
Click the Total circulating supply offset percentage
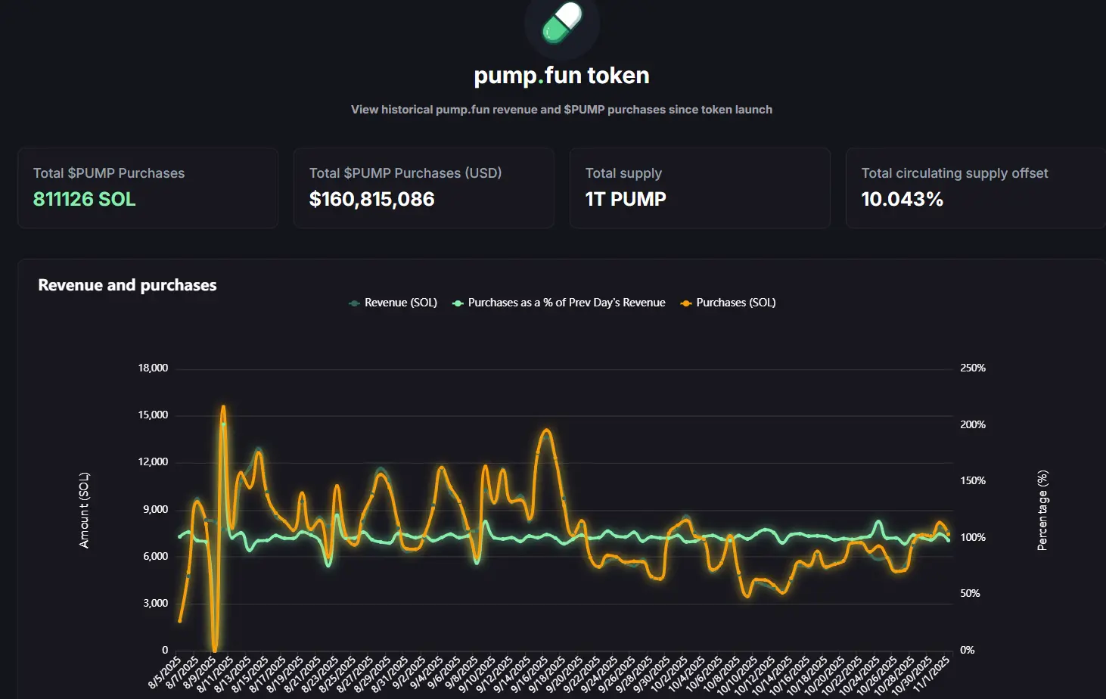pyautogui.click(x=903, y=199)
